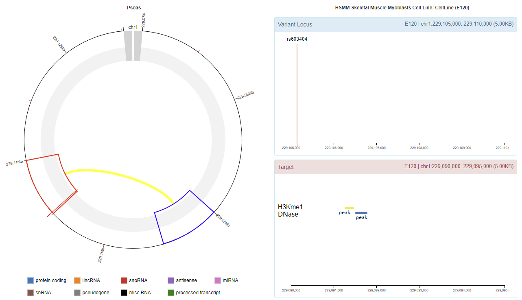Click the miRNA pink legend swatch
The width and height of the screenshot is (522, 300).
(218, 280)
